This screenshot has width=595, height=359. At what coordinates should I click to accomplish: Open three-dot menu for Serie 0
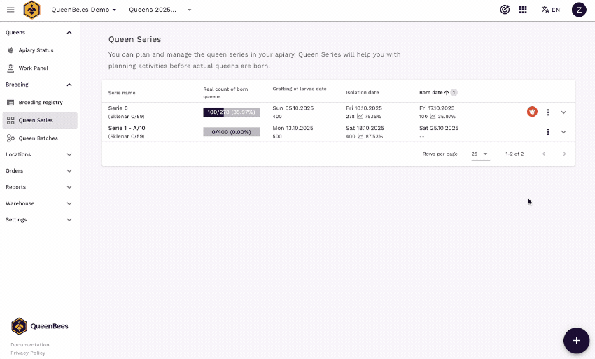pyautogui.click(x=548, y=112)
